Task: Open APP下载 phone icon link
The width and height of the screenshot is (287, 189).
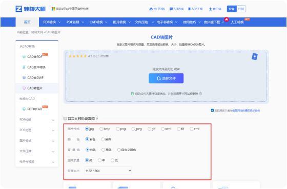Action: (x=195, y=9)
